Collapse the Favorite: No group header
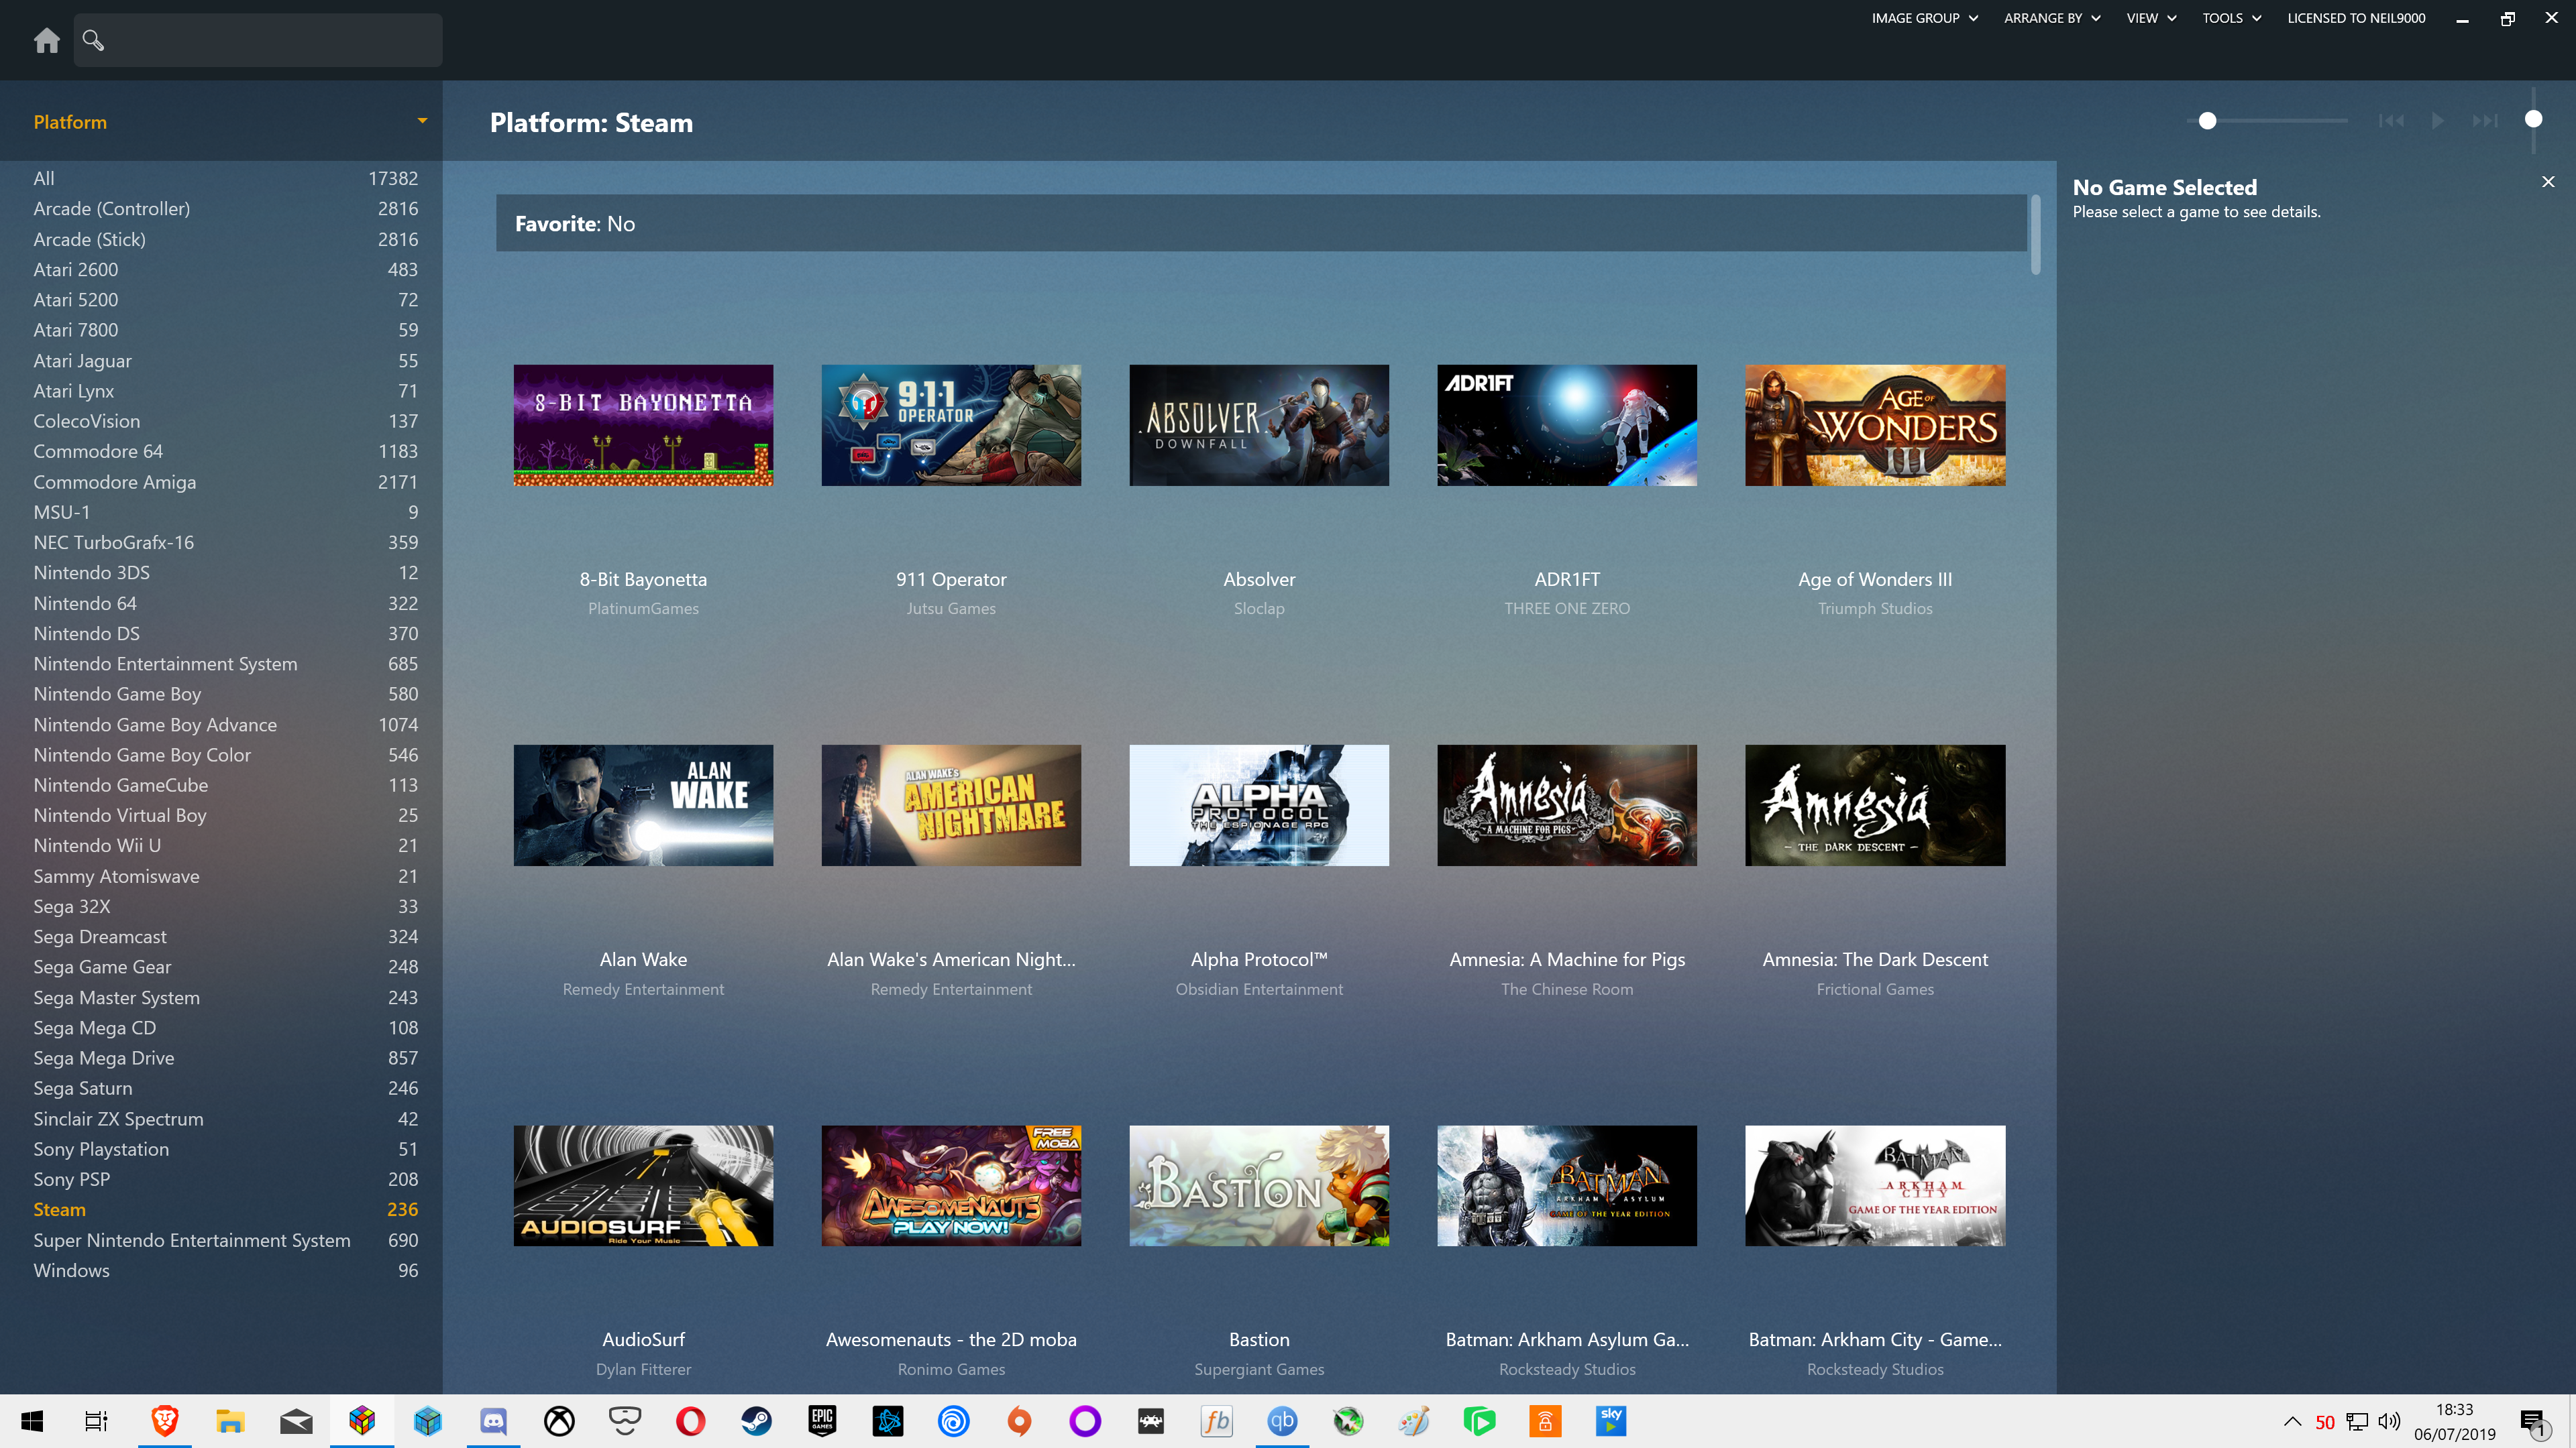 point(1260,223)
